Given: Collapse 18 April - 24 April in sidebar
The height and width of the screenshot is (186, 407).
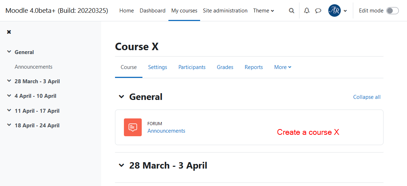Looking at the screenshot, I should tap(9, 125).
